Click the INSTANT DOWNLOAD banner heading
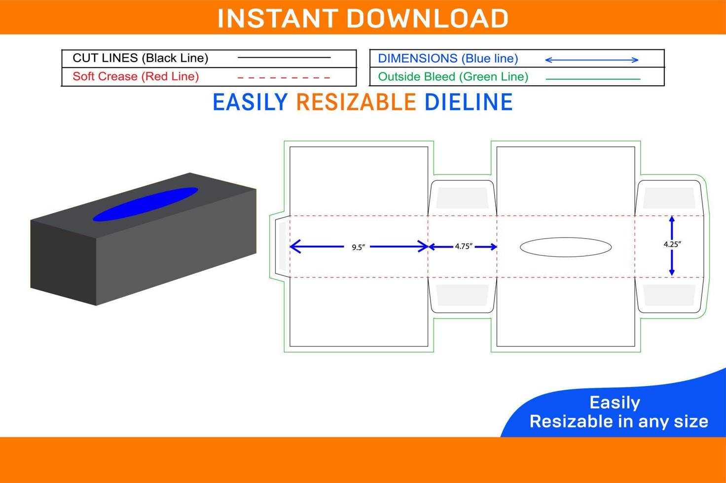The height and width of the screenshot is (483, 726). click(363, 18)
